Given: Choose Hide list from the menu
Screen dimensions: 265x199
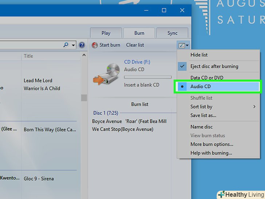Looking at the screenshot, I should pyautogui.click(x=218, y=55).
